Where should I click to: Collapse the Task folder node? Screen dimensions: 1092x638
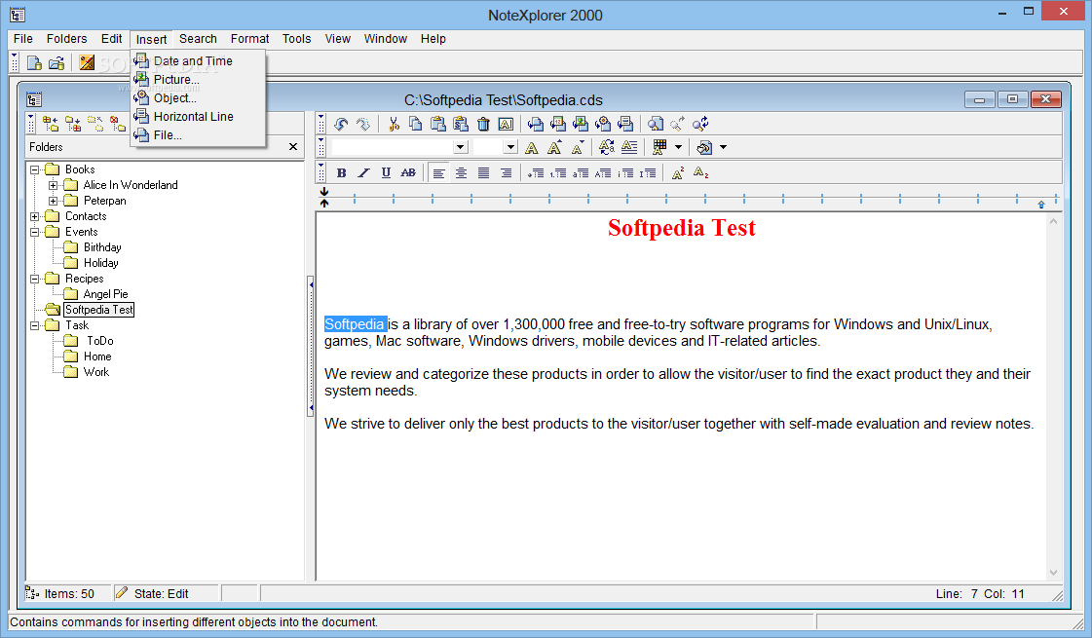[34, 325]
